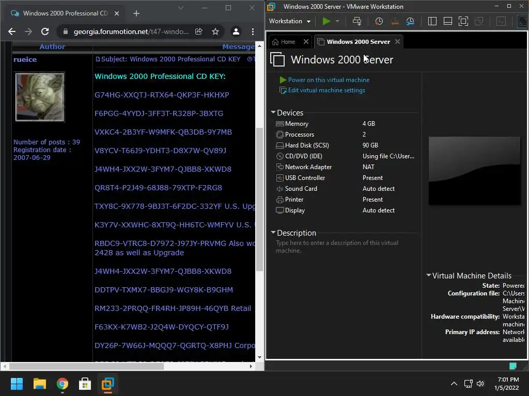Open a new browser tab with plus button
The width and height of the screenshot is (529, 396).
tap(136, 13)
